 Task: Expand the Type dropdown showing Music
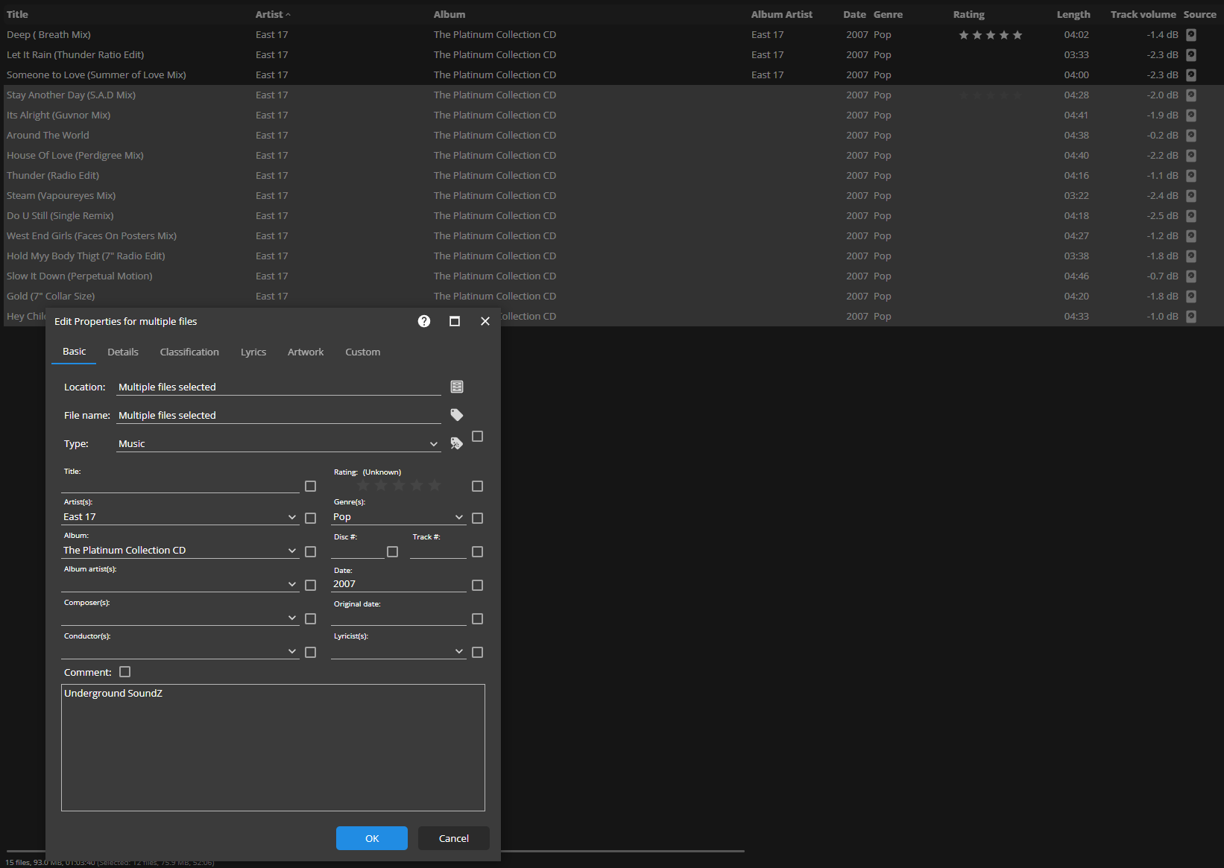coord(434,444)
